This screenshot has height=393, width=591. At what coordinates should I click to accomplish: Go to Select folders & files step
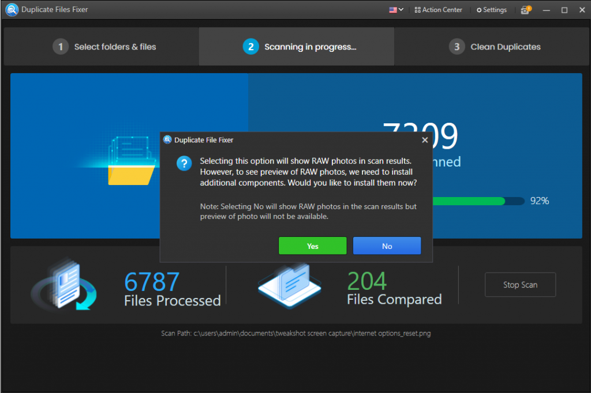point(102,47)
